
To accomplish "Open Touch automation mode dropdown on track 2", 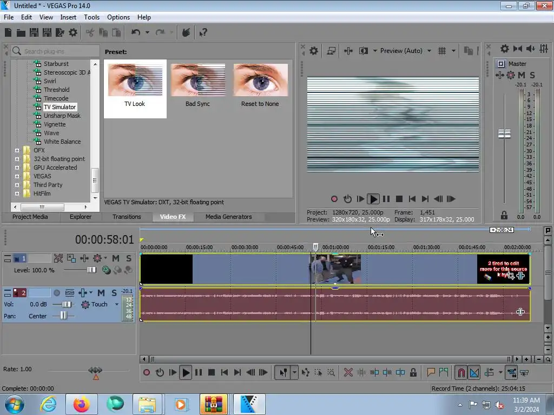I will [117, 304].
